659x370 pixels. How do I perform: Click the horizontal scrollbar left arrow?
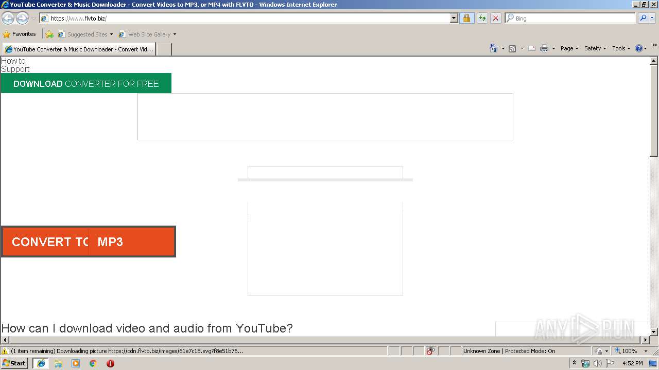[5, 340]
